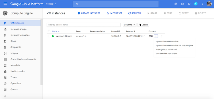Image resolution: width=214 pixels, height=99 pixels.
Task: Click zone us-west1-a cell
Action: click(81, 36)
